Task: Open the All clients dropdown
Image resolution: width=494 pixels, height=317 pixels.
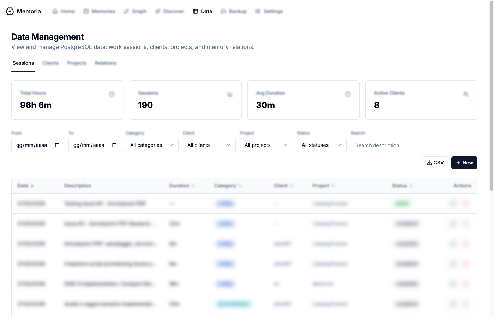Action: click(x=209, y=145)
